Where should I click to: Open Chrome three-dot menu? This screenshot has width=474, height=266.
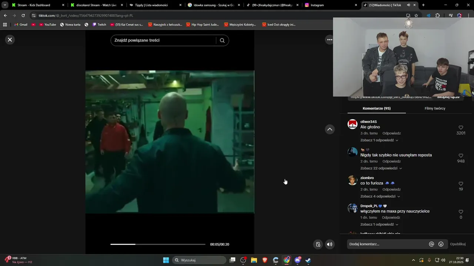[468, 16]
